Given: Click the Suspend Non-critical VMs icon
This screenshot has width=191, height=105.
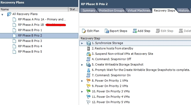Looking at the screenshot, I should [x=89, y=54].
